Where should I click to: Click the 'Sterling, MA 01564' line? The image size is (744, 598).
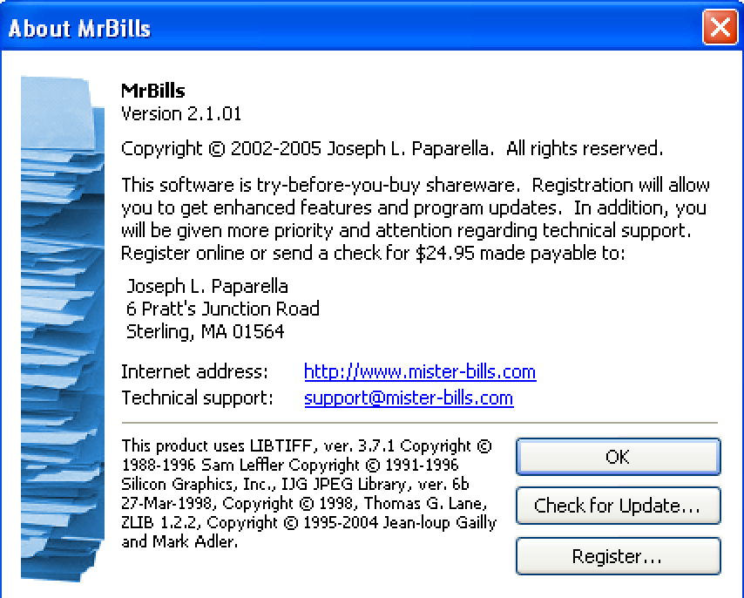205,332
